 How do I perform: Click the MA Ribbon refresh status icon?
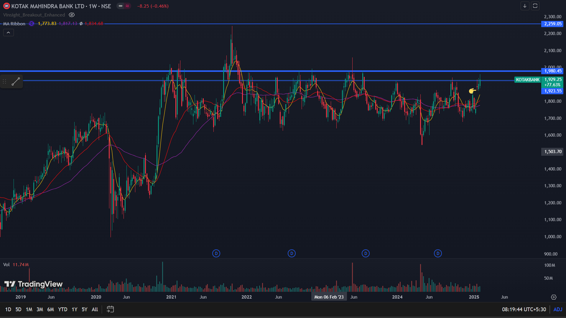(x=32, y=24)
